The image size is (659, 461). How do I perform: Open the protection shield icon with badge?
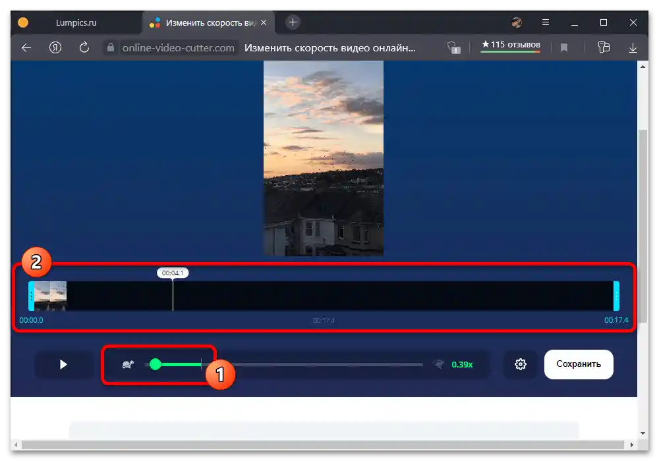pos(453,47)
